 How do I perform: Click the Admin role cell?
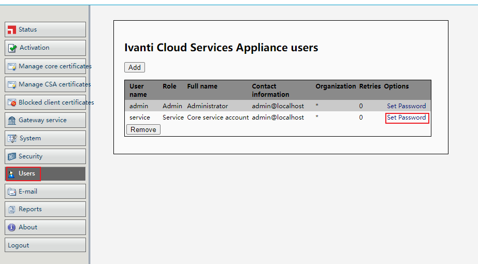[x=172, y=106]
